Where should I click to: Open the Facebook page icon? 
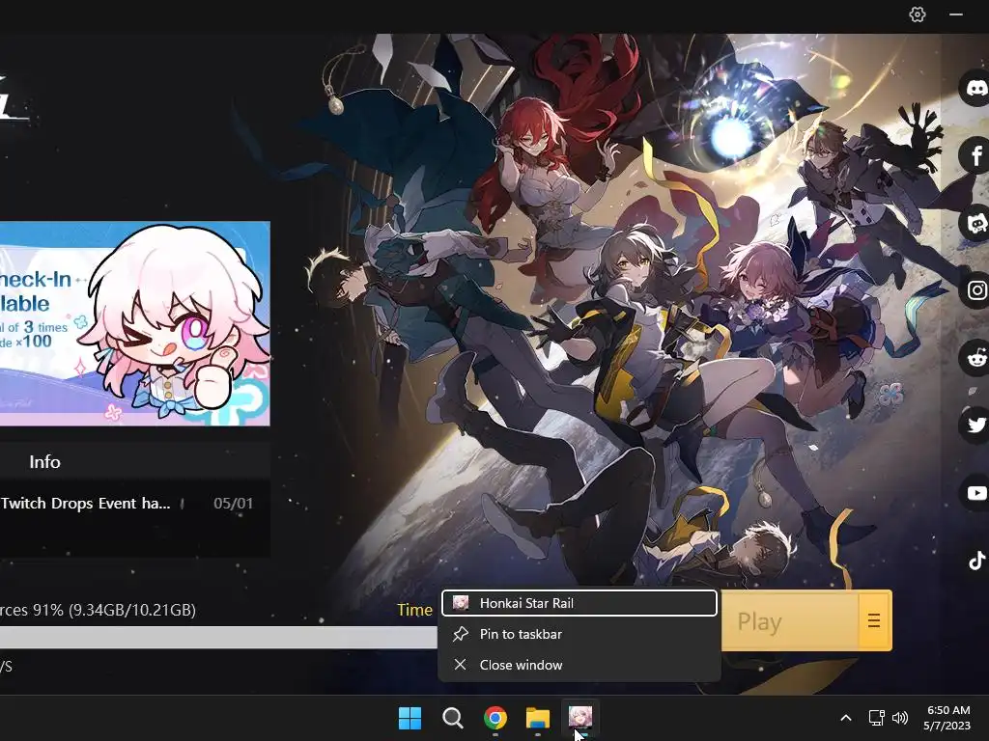(x=975, y=155)
